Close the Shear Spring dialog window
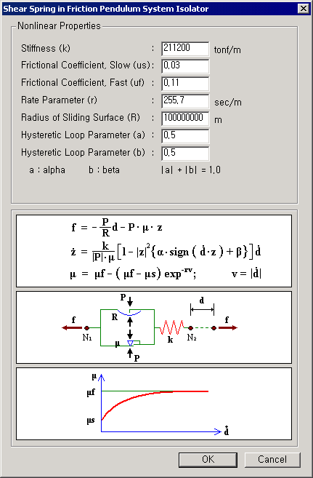Screen dimensions: 313x478 tap(304, 9)
